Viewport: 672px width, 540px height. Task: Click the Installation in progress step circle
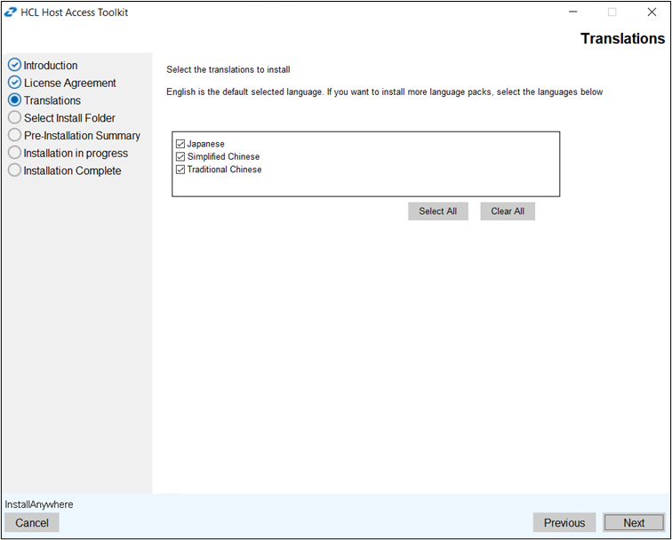click(14, 153)
